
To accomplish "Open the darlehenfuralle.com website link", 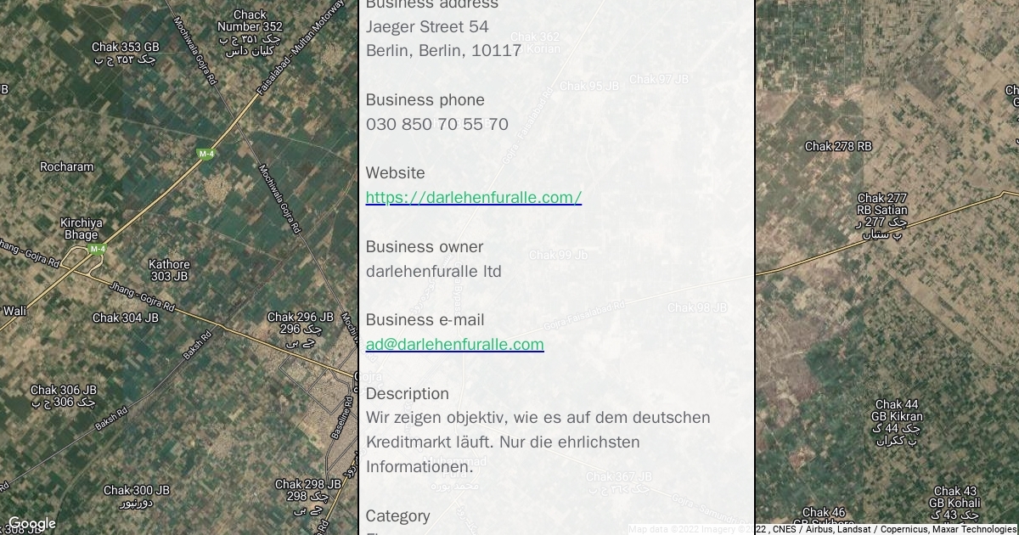I will (474, 198).
